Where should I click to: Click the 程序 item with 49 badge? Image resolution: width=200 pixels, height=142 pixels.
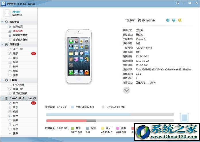16,53
